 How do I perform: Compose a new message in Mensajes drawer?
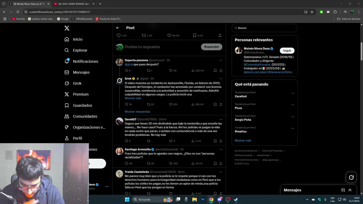click(343, 190)
